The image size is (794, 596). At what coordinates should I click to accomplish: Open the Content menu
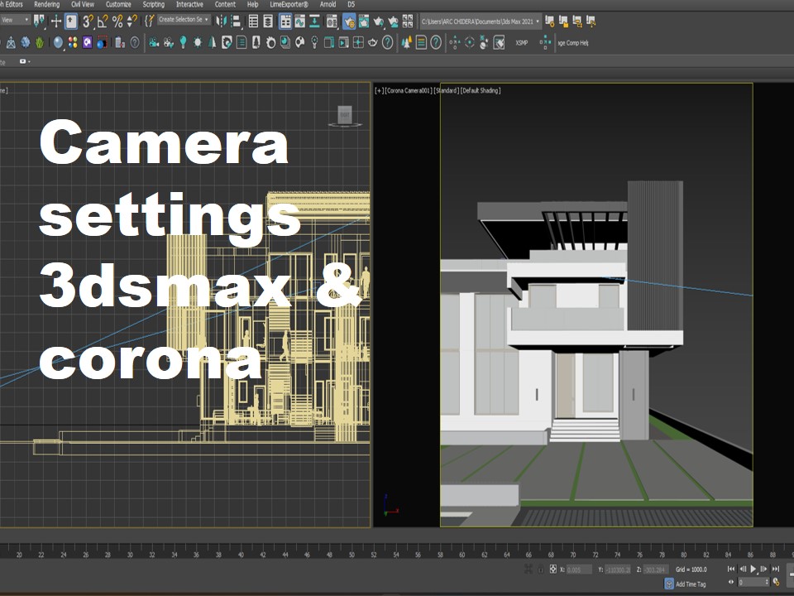(x=225, y=4)
